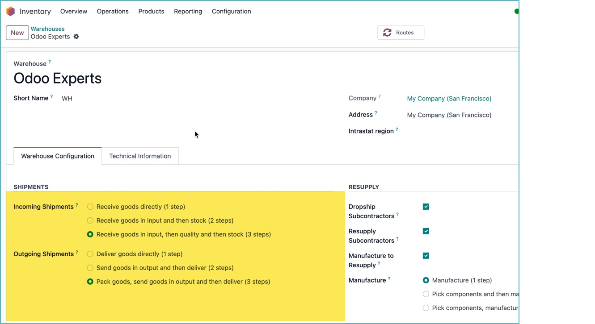Select Send goods in output then deliver (2 steps)

point(90,268)
